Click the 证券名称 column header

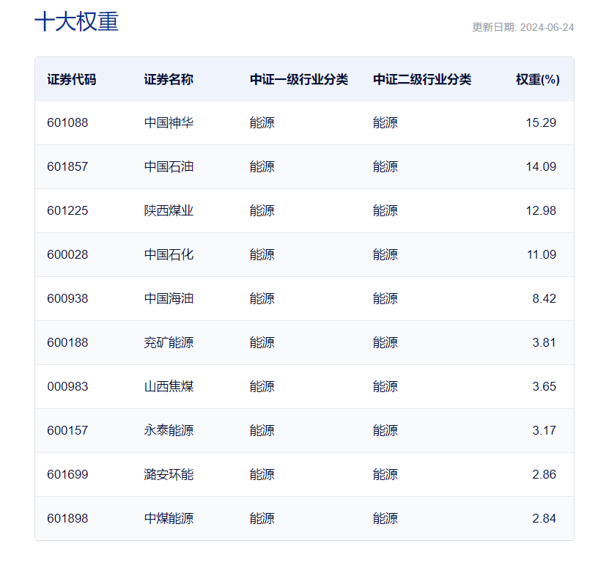click(169, 79)
